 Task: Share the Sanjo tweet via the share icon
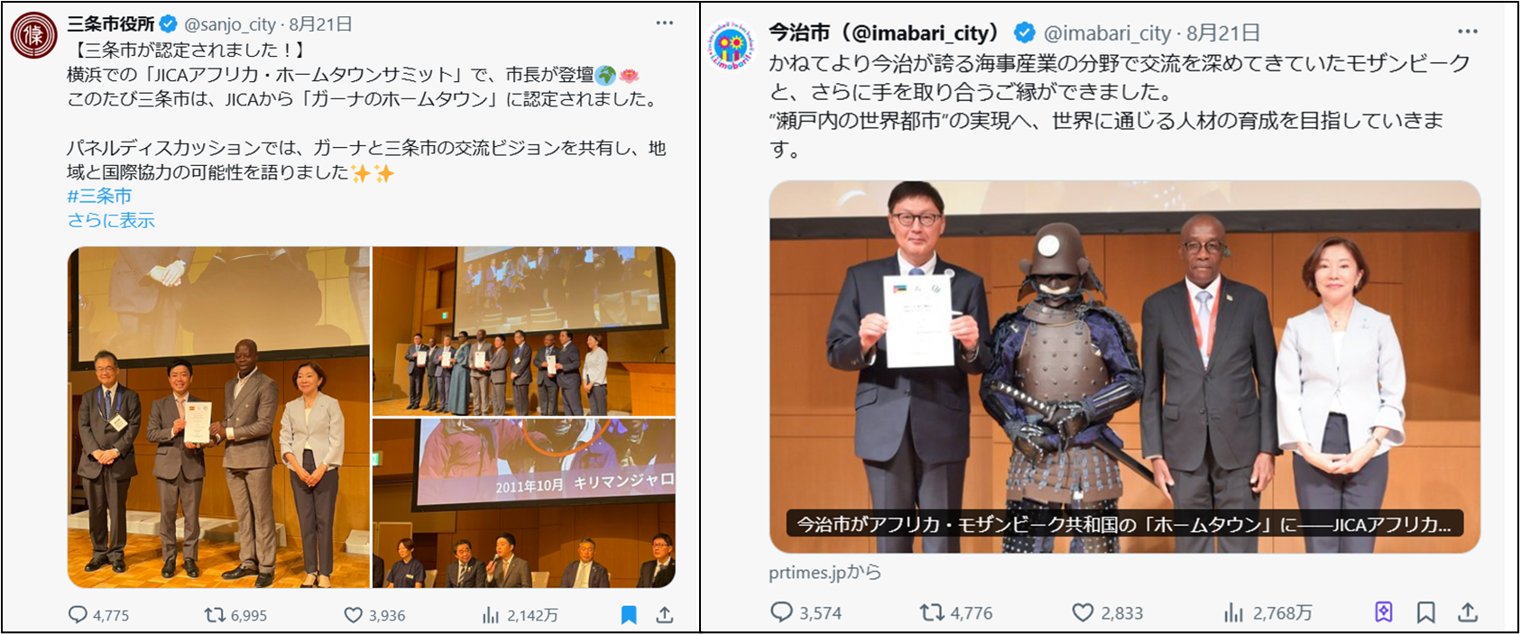pyautogui.click(x=665, y=615)
